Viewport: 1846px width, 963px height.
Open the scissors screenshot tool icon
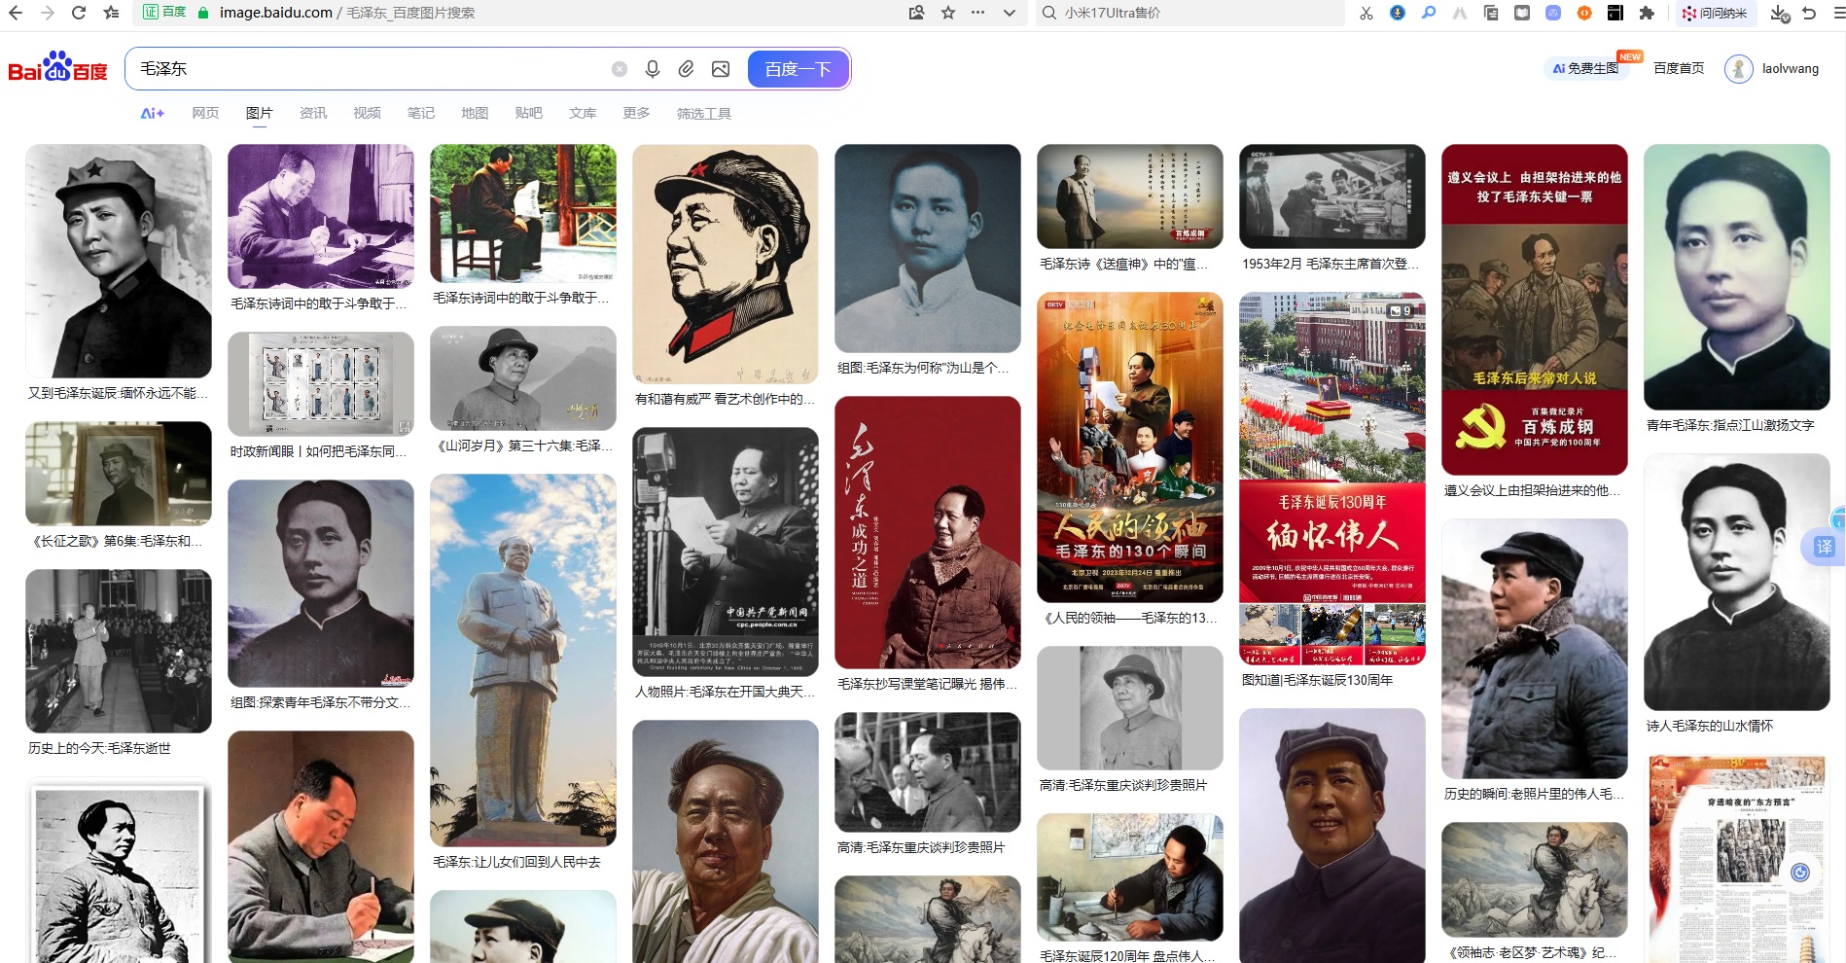pyautogui.click(x=1367, y=13)
